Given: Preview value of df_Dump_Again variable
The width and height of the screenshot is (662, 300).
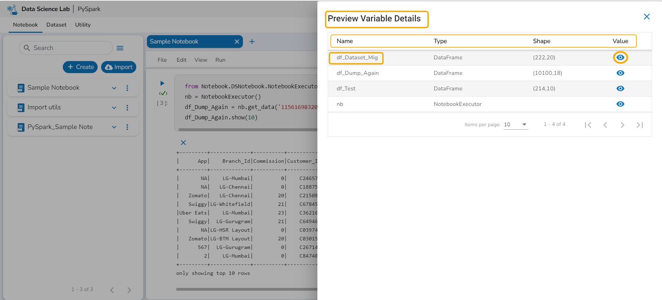Looking at the screenshot, I should click(x=620, y=73).
